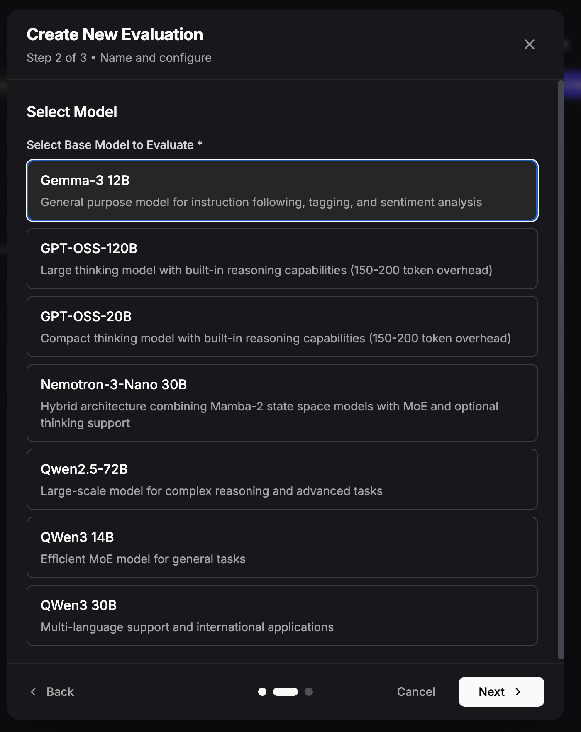
Task: Click the current step pill indicator
Action: tap(286, 692)
